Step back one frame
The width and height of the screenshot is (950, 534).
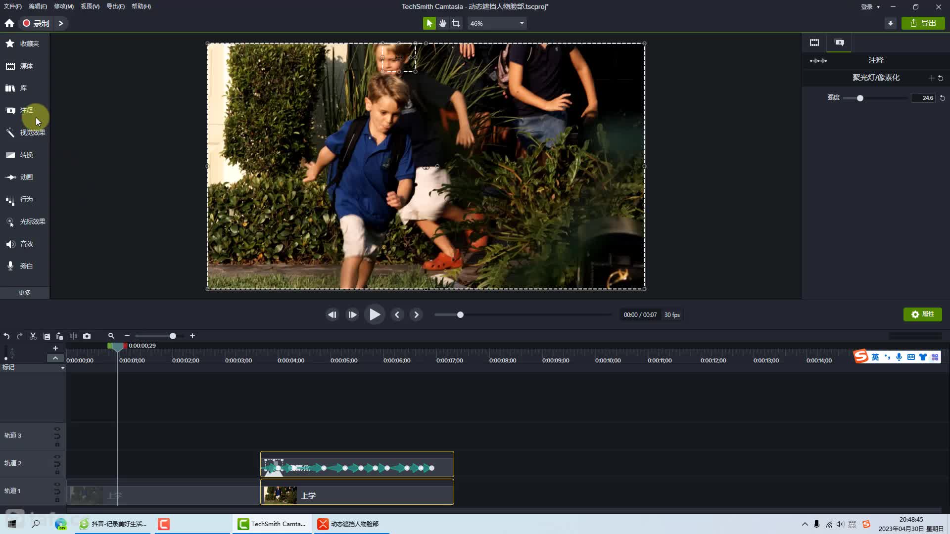(332, 314)
